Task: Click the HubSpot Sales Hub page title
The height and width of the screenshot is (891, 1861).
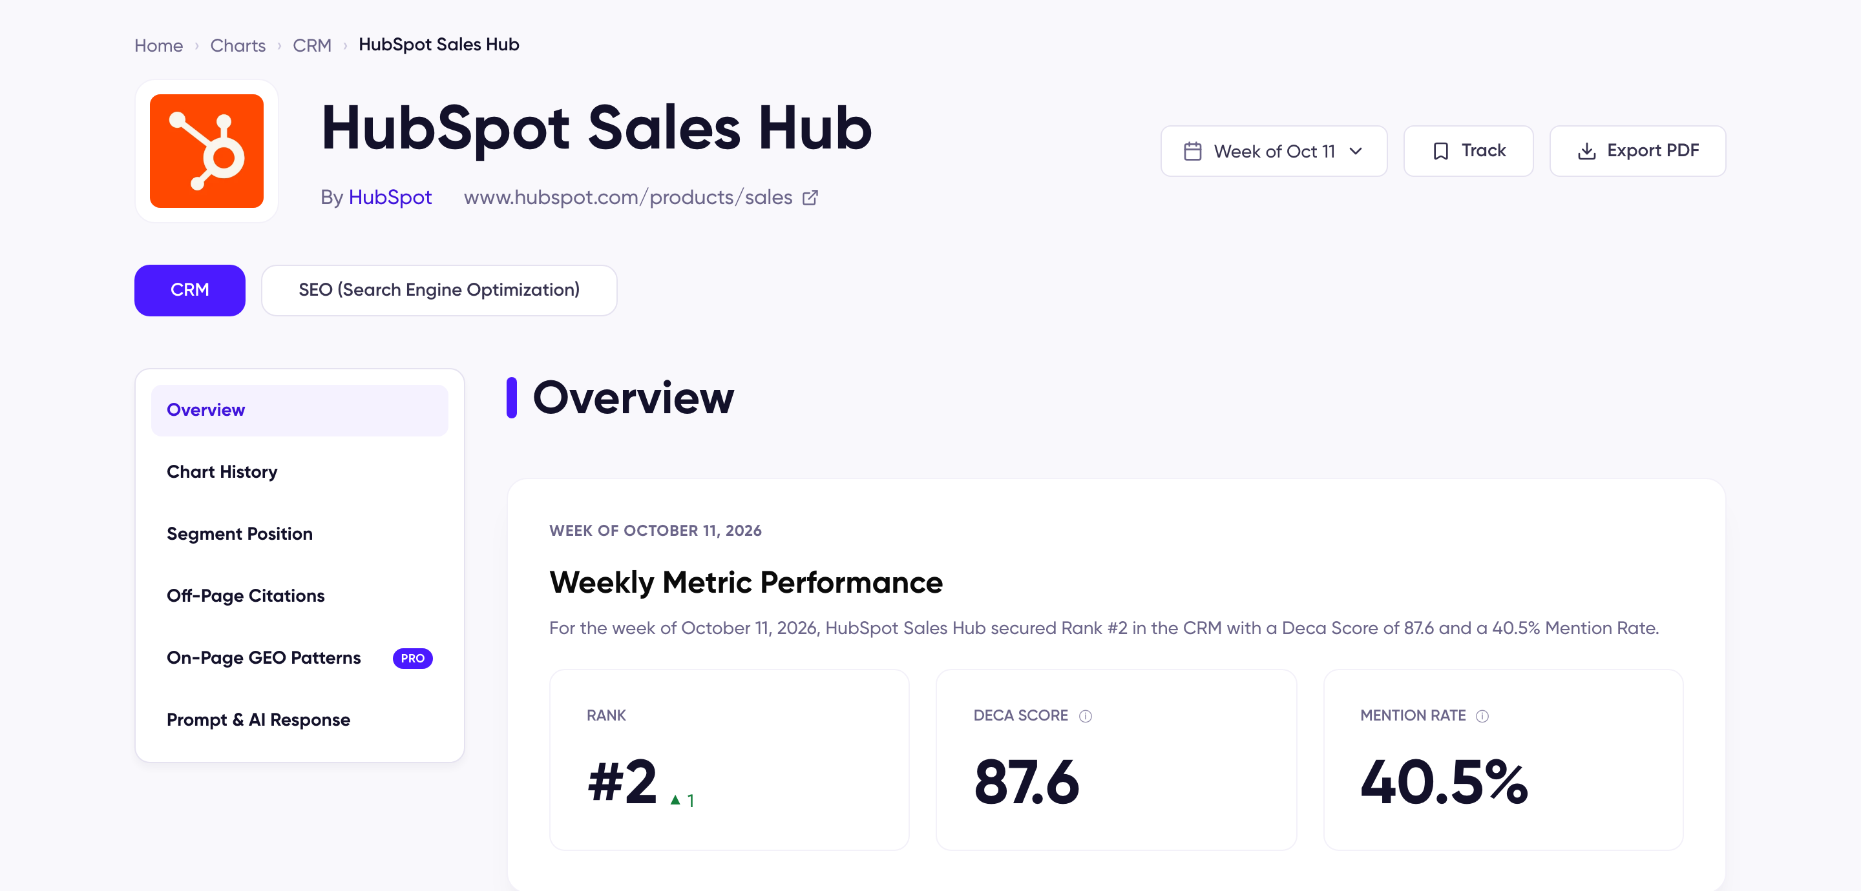Action: click(x=596, y=128)
